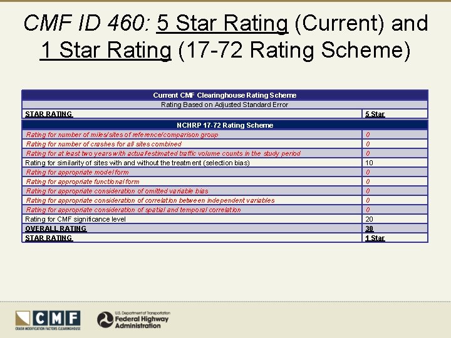Click the 'NCHRP 17-72 Rating Scheme' header
451x338 pixels.
click(x=225, y=125)
